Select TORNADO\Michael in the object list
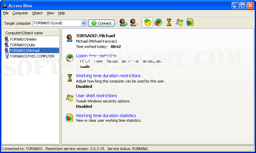Image resolution: width=256 pixels, height=153 pixels. [x=34, y=51]
